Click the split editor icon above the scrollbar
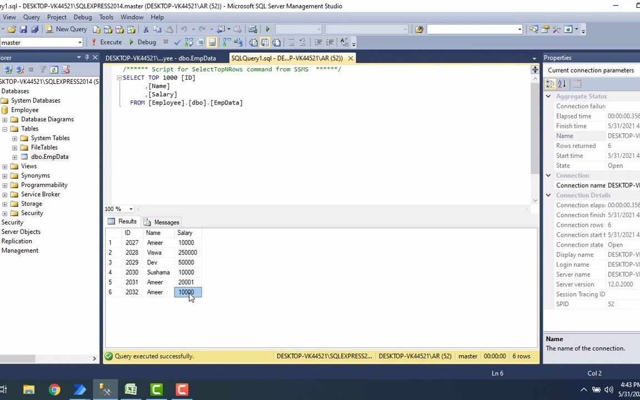The image size is (640, 400). (x=534, y=69)
